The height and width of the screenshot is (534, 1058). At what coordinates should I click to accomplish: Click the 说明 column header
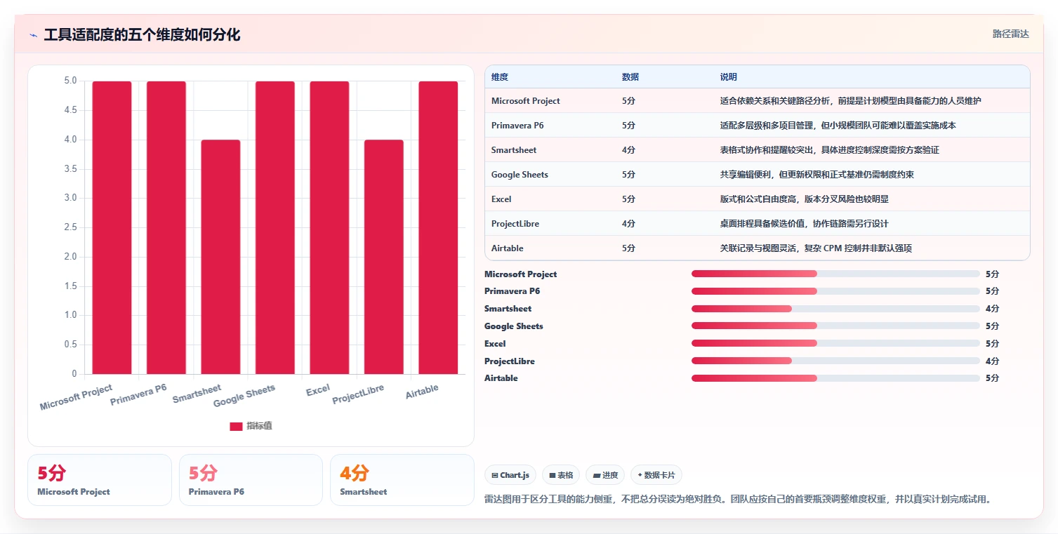pyautogui.click(x=729, y=77)
